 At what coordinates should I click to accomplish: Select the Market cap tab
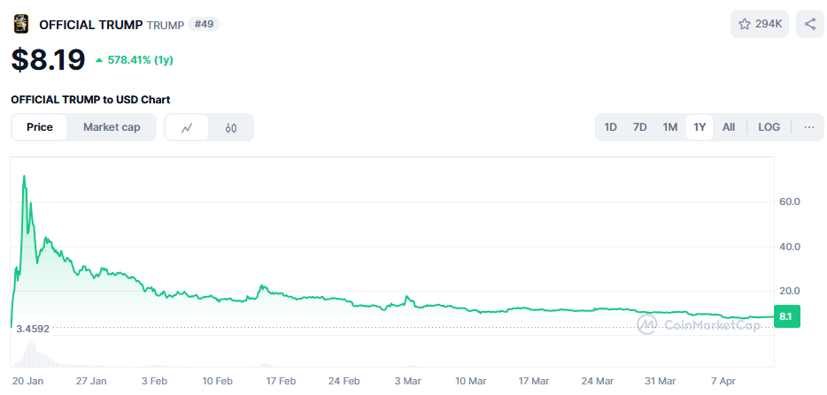pyautogui.click(x=112, y=127)
